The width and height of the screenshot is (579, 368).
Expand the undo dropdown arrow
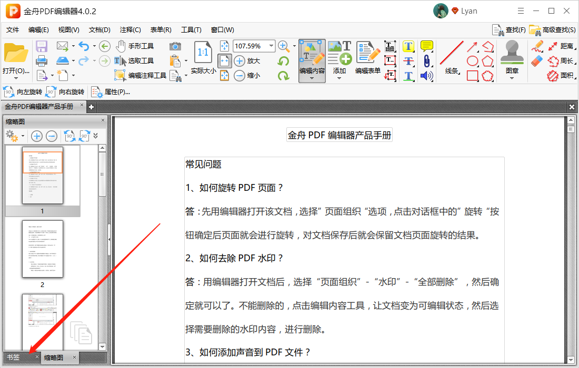pos(94,46)
